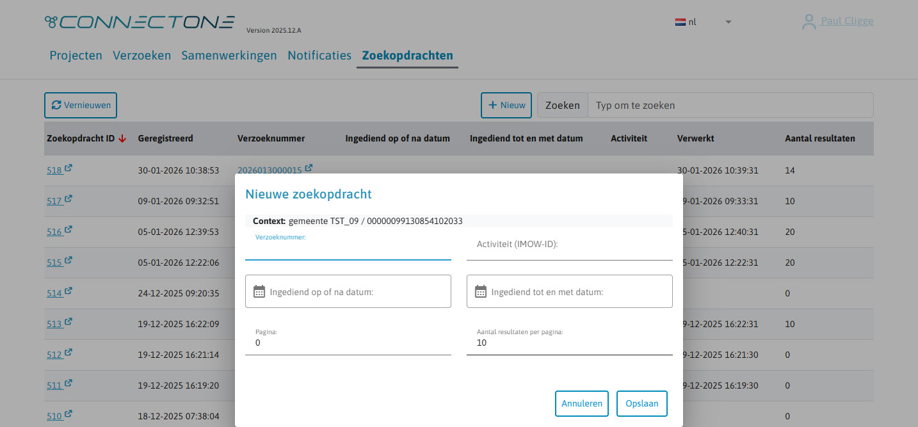Image resolution: width=918 pixels, height=427 pixels.
Task: Open the calendar picker for 'Ingediend op of na datum'
Action: coord(259,291)
